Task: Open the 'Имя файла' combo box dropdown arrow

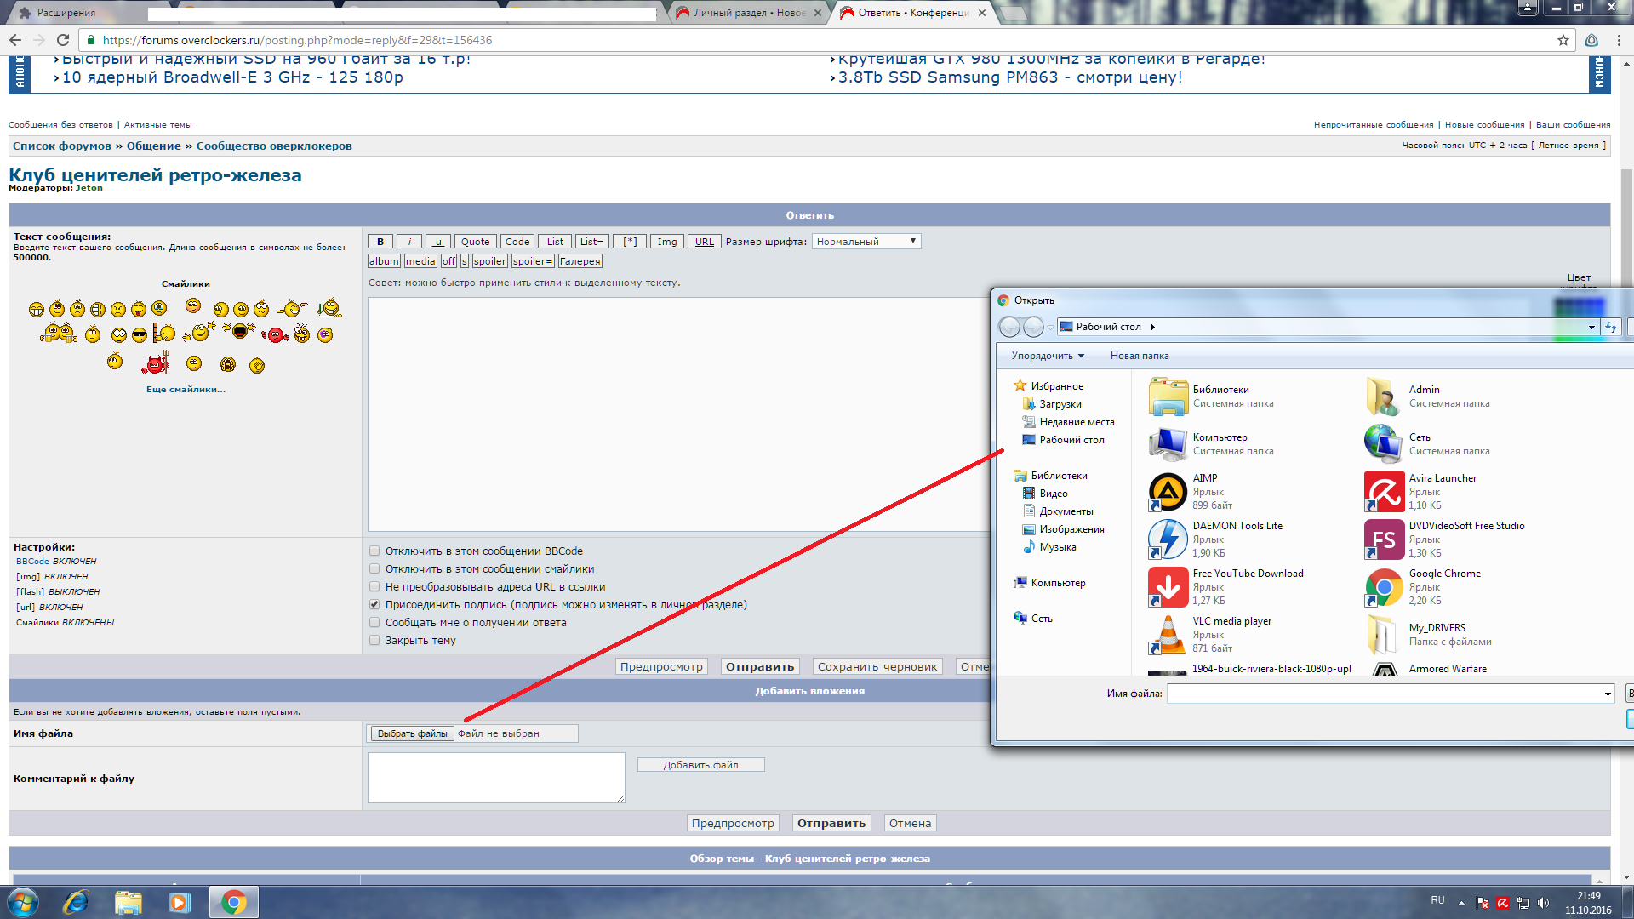Action: [x=1608, y=694]
